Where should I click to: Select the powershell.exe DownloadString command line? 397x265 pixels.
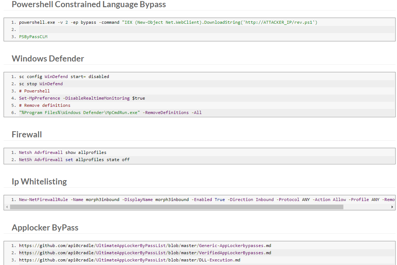[x=168, y=22]
